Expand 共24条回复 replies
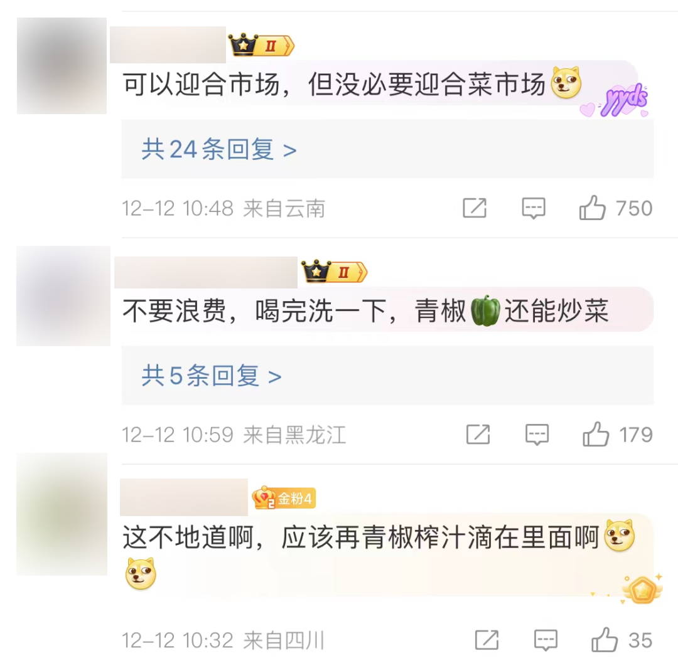 click(219, 149)
